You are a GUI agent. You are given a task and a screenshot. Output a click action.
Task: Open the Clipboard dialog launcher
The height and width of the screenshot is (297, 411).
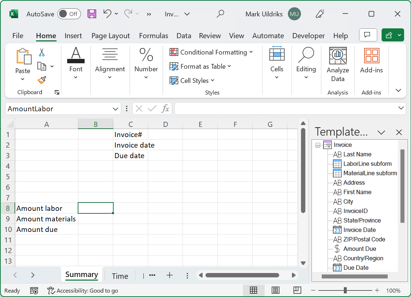(57, 92)
